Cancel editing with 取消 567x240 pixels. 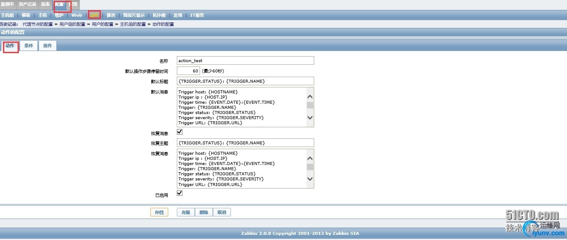point(222,212)
